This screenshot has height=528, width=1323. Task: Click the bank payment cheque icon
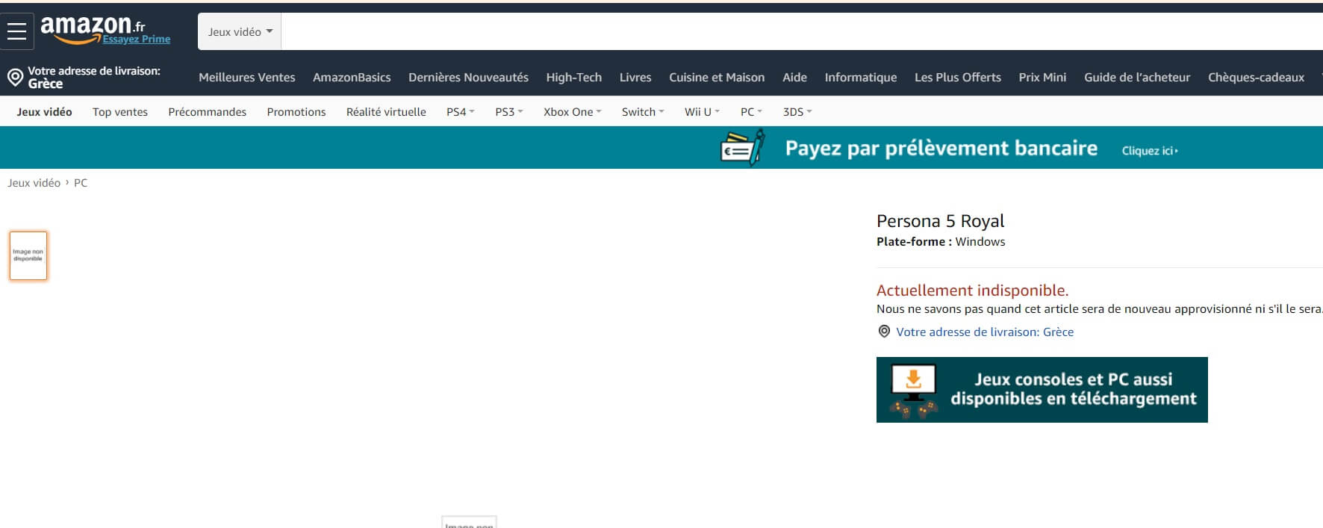tap(742, 148)
